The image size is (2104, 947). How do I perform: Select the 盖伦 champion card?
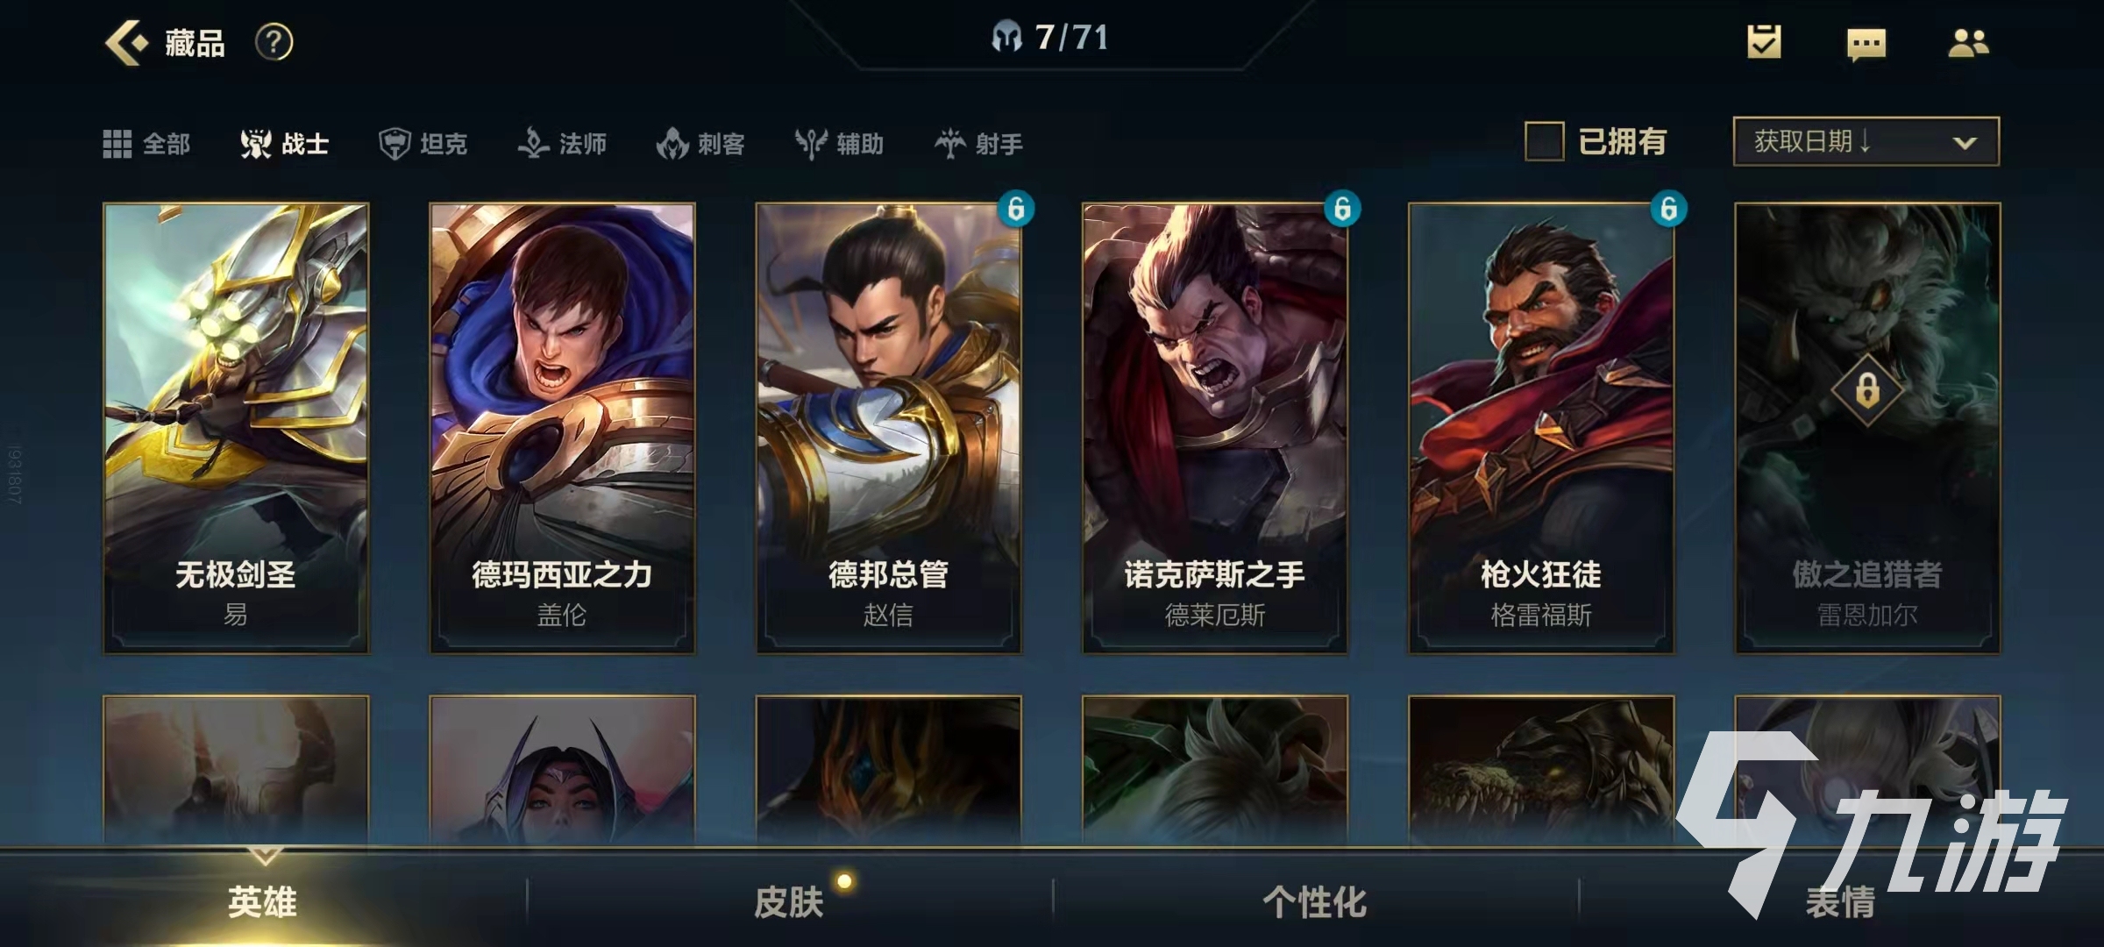pos(562,428)
